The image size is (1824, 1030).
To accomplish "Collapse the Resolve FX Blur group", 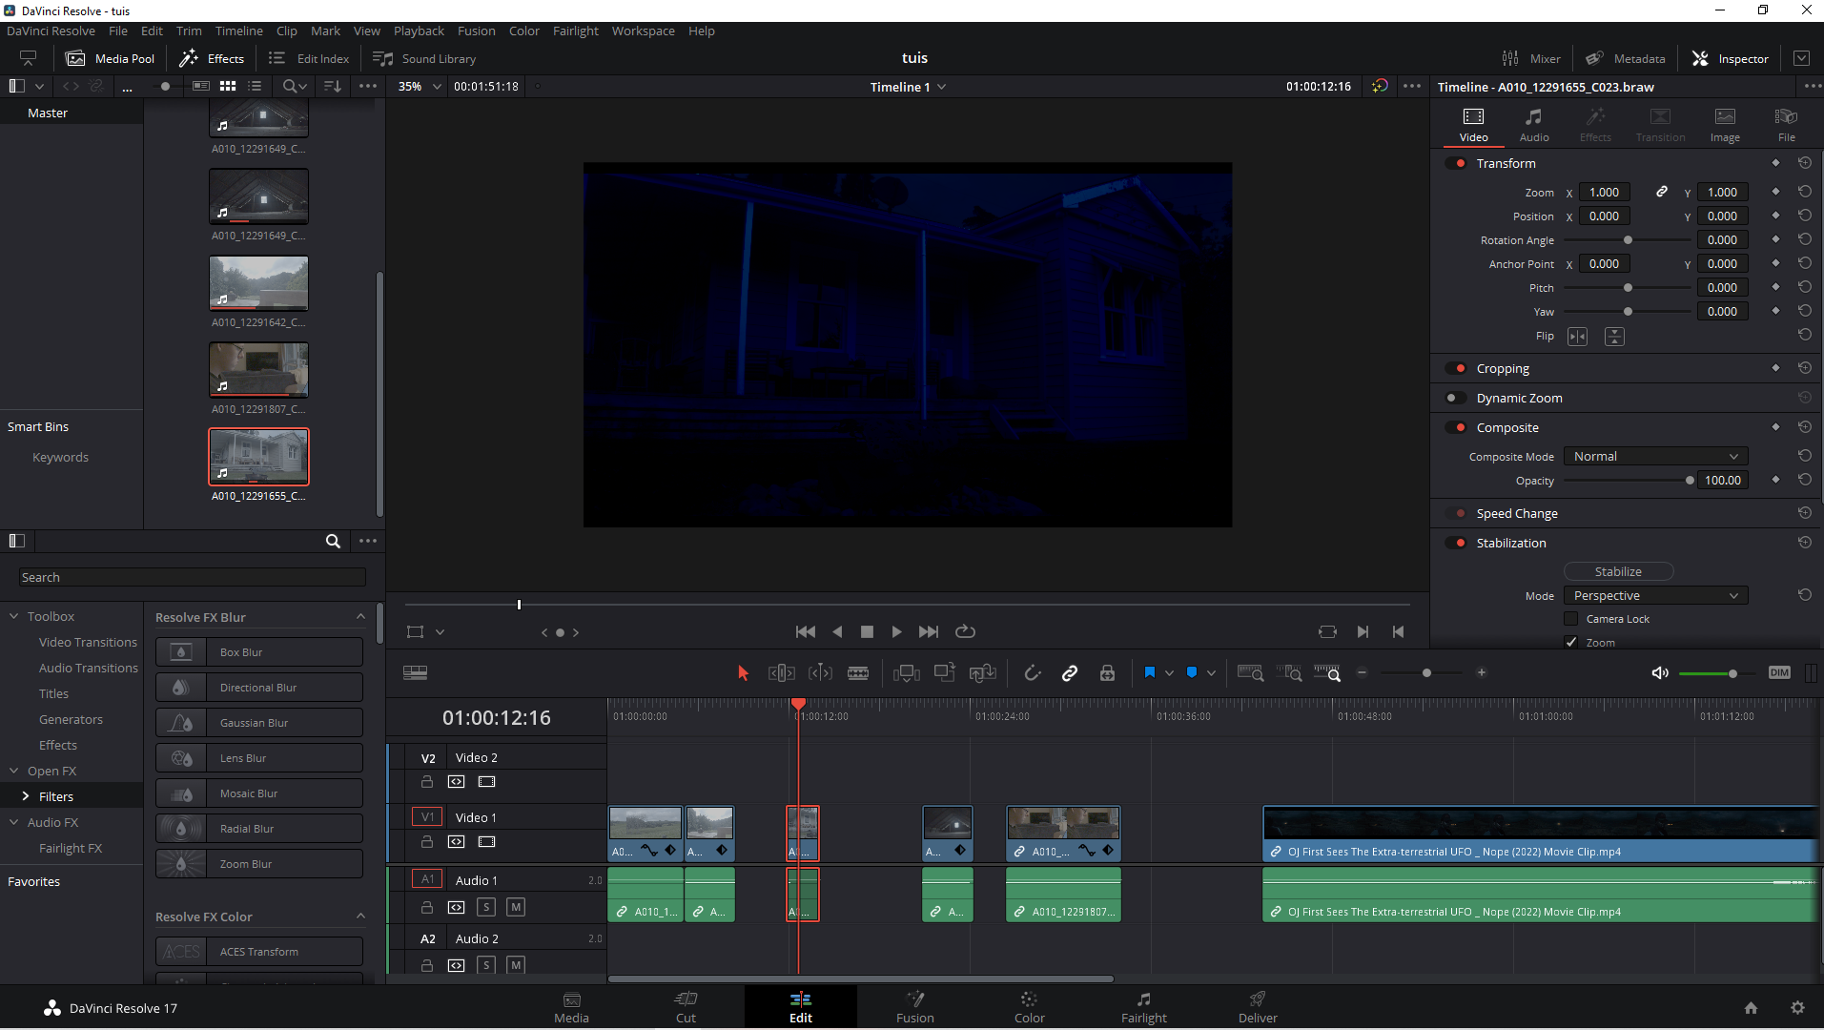I will point(360,617).
